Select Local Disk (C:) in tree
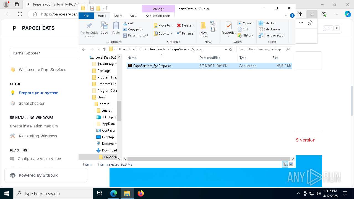Viewport: 354px width, 199px height. click(103, 57)
